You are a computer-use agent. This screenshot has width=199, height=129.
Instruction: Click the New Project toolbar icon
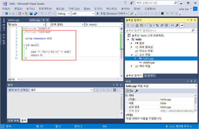[x=20, y=14]
